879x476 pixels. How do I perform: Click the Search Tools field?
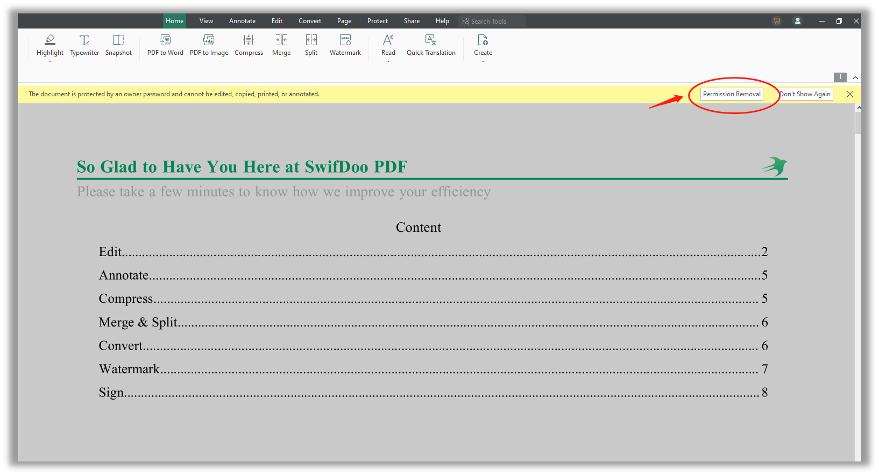pyautogui.click(x=492, y=21)
